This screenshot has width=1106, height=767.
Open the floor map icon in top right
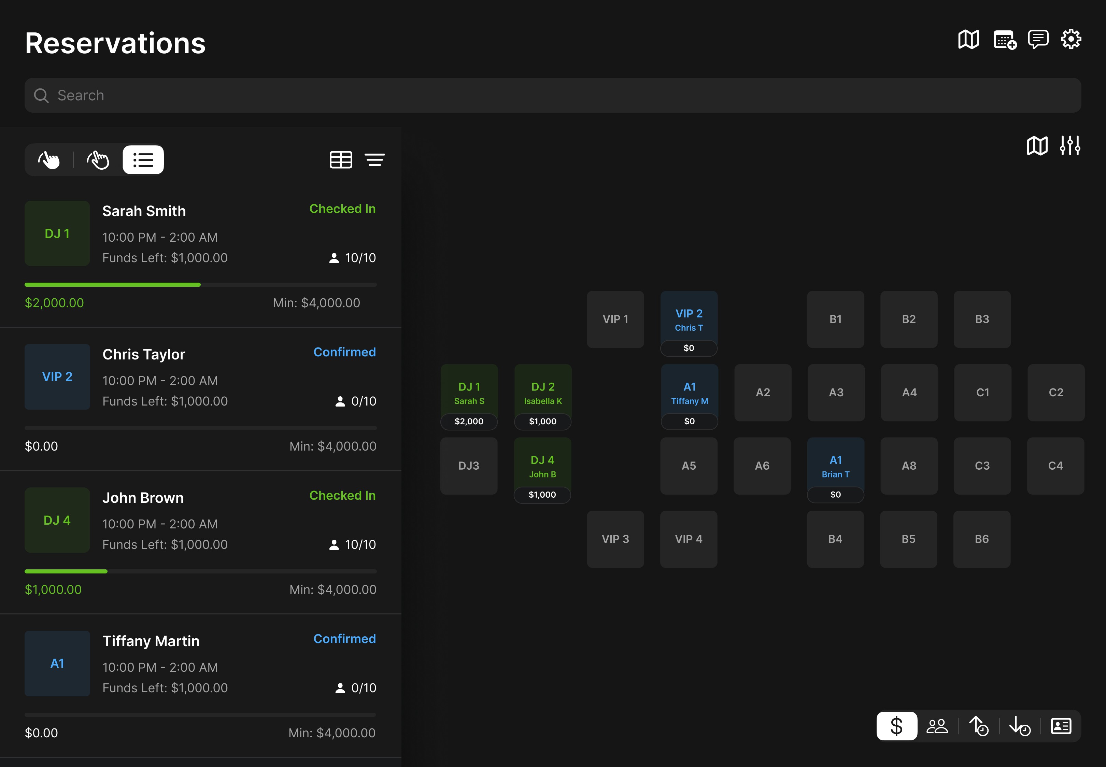click(x=968, y=39)
